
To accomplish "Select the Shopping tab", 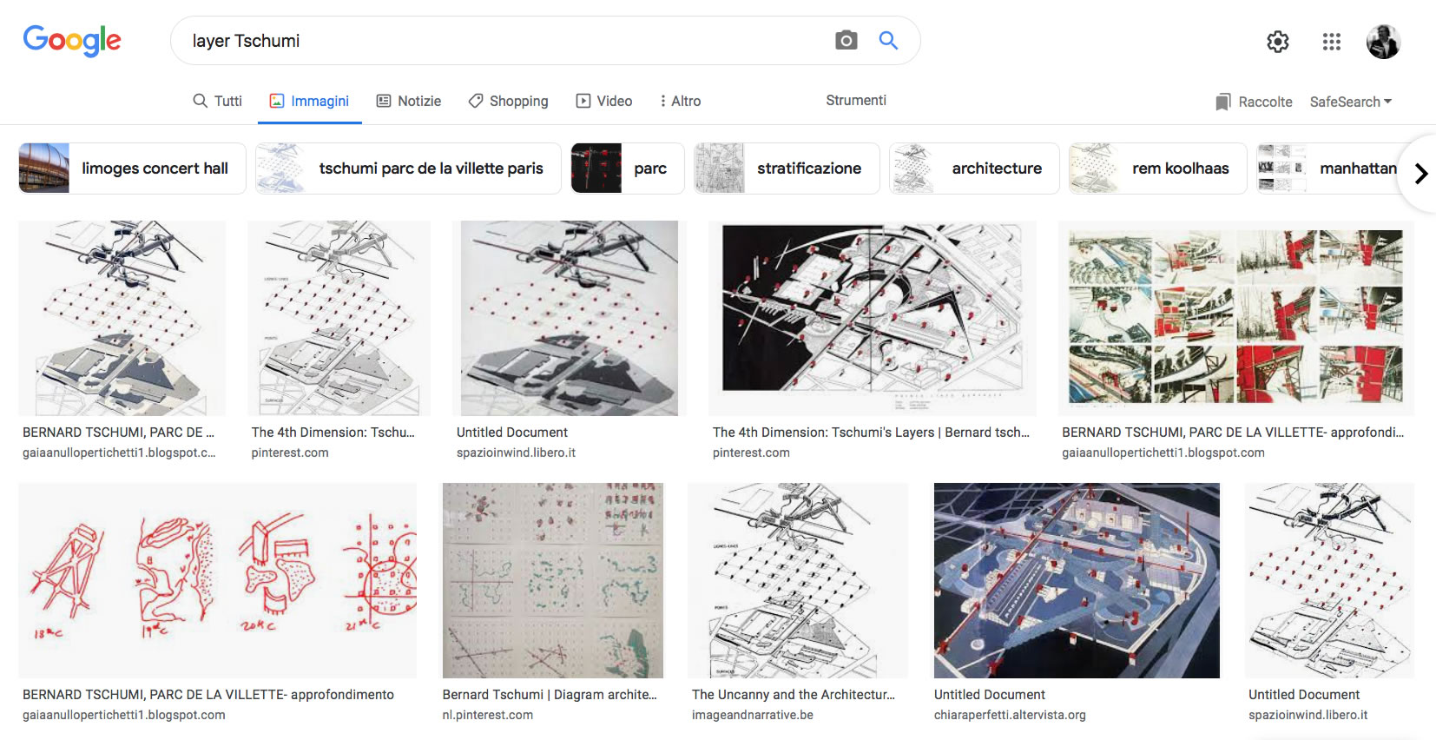I will point(508,101).
